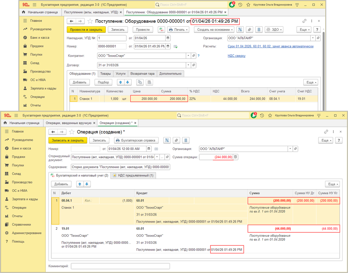Favorite the Поступление document star

(x=90, y=21)
